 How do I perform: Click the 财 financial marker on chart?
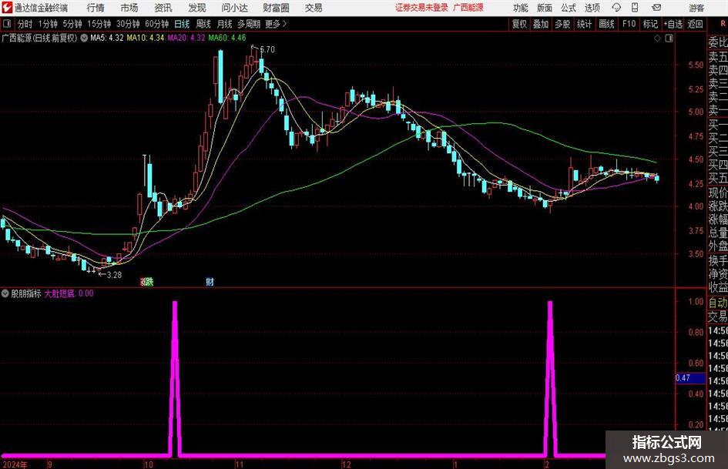(210, 282)
